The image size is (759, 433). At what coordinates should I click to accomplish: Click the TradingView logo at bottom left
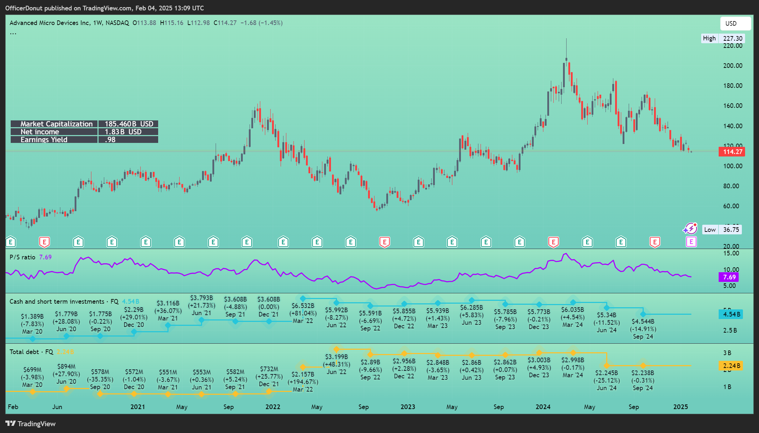click(31, 424)
